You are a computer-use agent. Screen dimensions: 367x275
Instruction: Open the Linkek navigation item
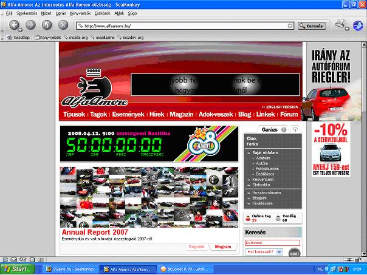click(266, 114)
